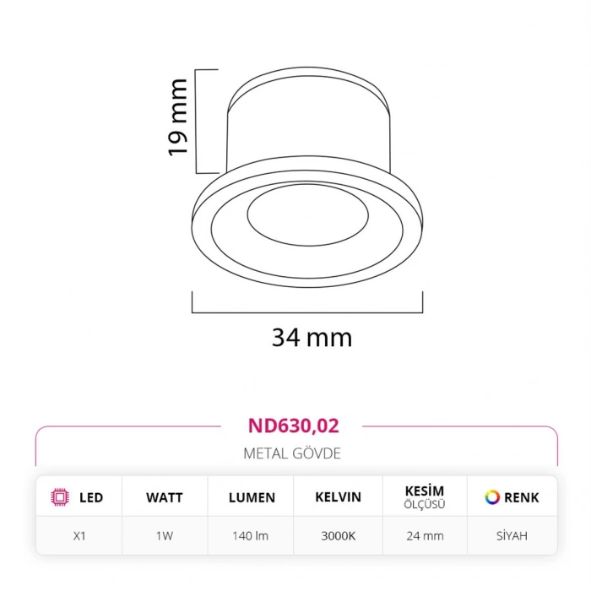Select the KELVIN column header
This screenshot has width=591, height=591.
[x=338, y=497]
